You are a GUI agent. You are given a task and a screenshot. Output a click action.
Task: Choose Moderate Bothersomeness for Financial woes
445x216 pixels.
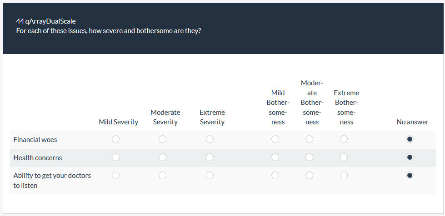coord(310,139)
